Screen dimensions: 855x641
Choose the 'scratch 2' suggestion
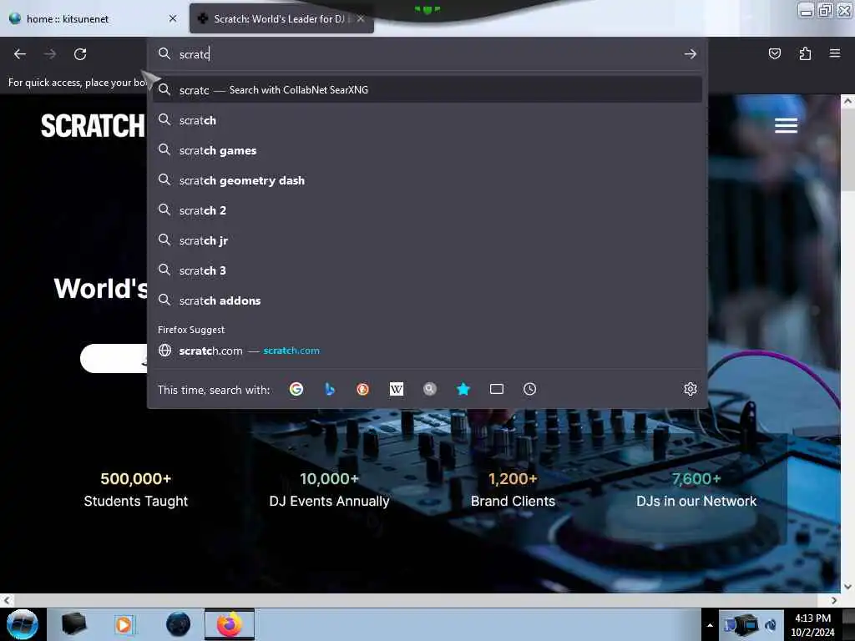click(427, 210)
